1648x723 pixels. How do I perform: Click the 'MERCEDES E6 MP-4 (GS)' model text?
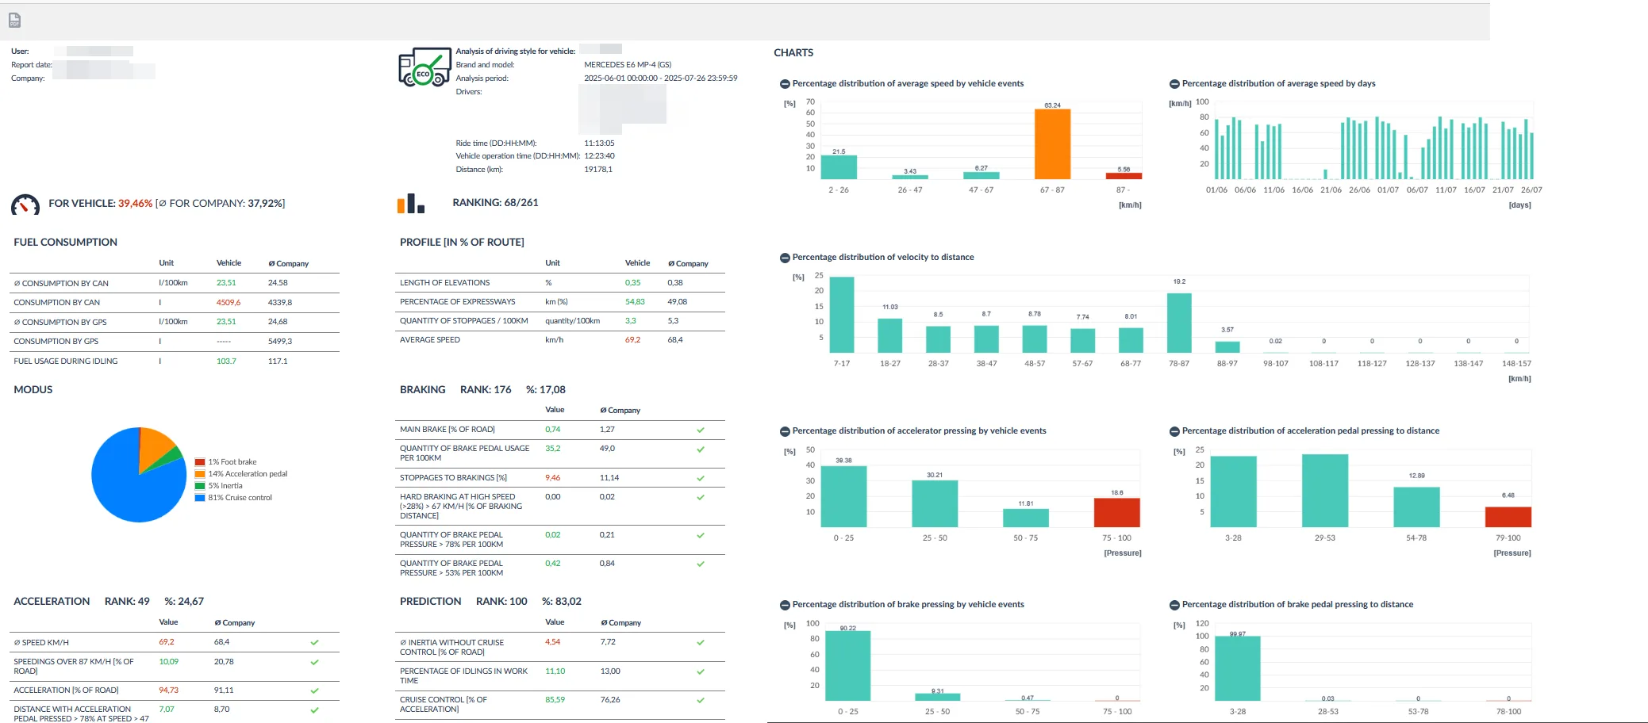(628, 65)
